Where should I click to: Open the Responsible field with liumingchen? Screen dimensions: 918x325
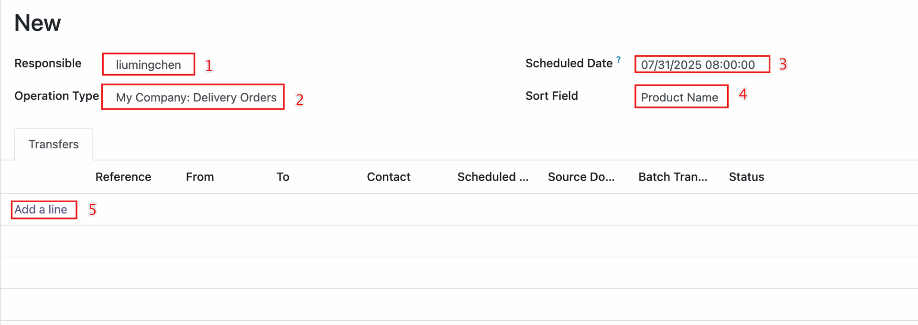click(148, 65)
